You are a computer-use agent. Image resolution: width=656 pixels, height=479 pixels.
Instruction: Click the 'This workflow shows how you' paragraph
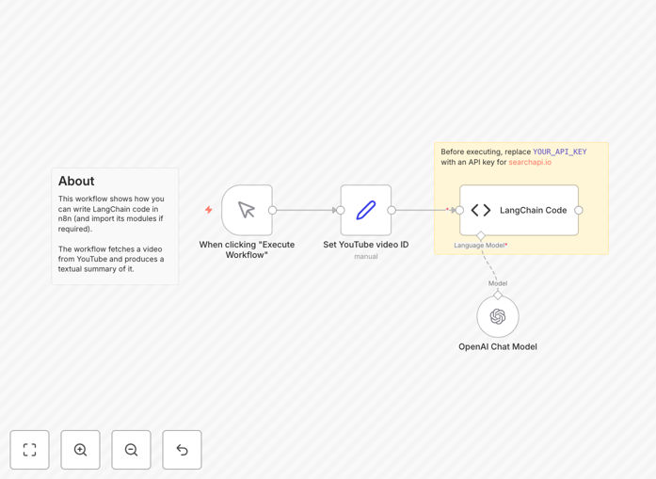pos(111,214)
